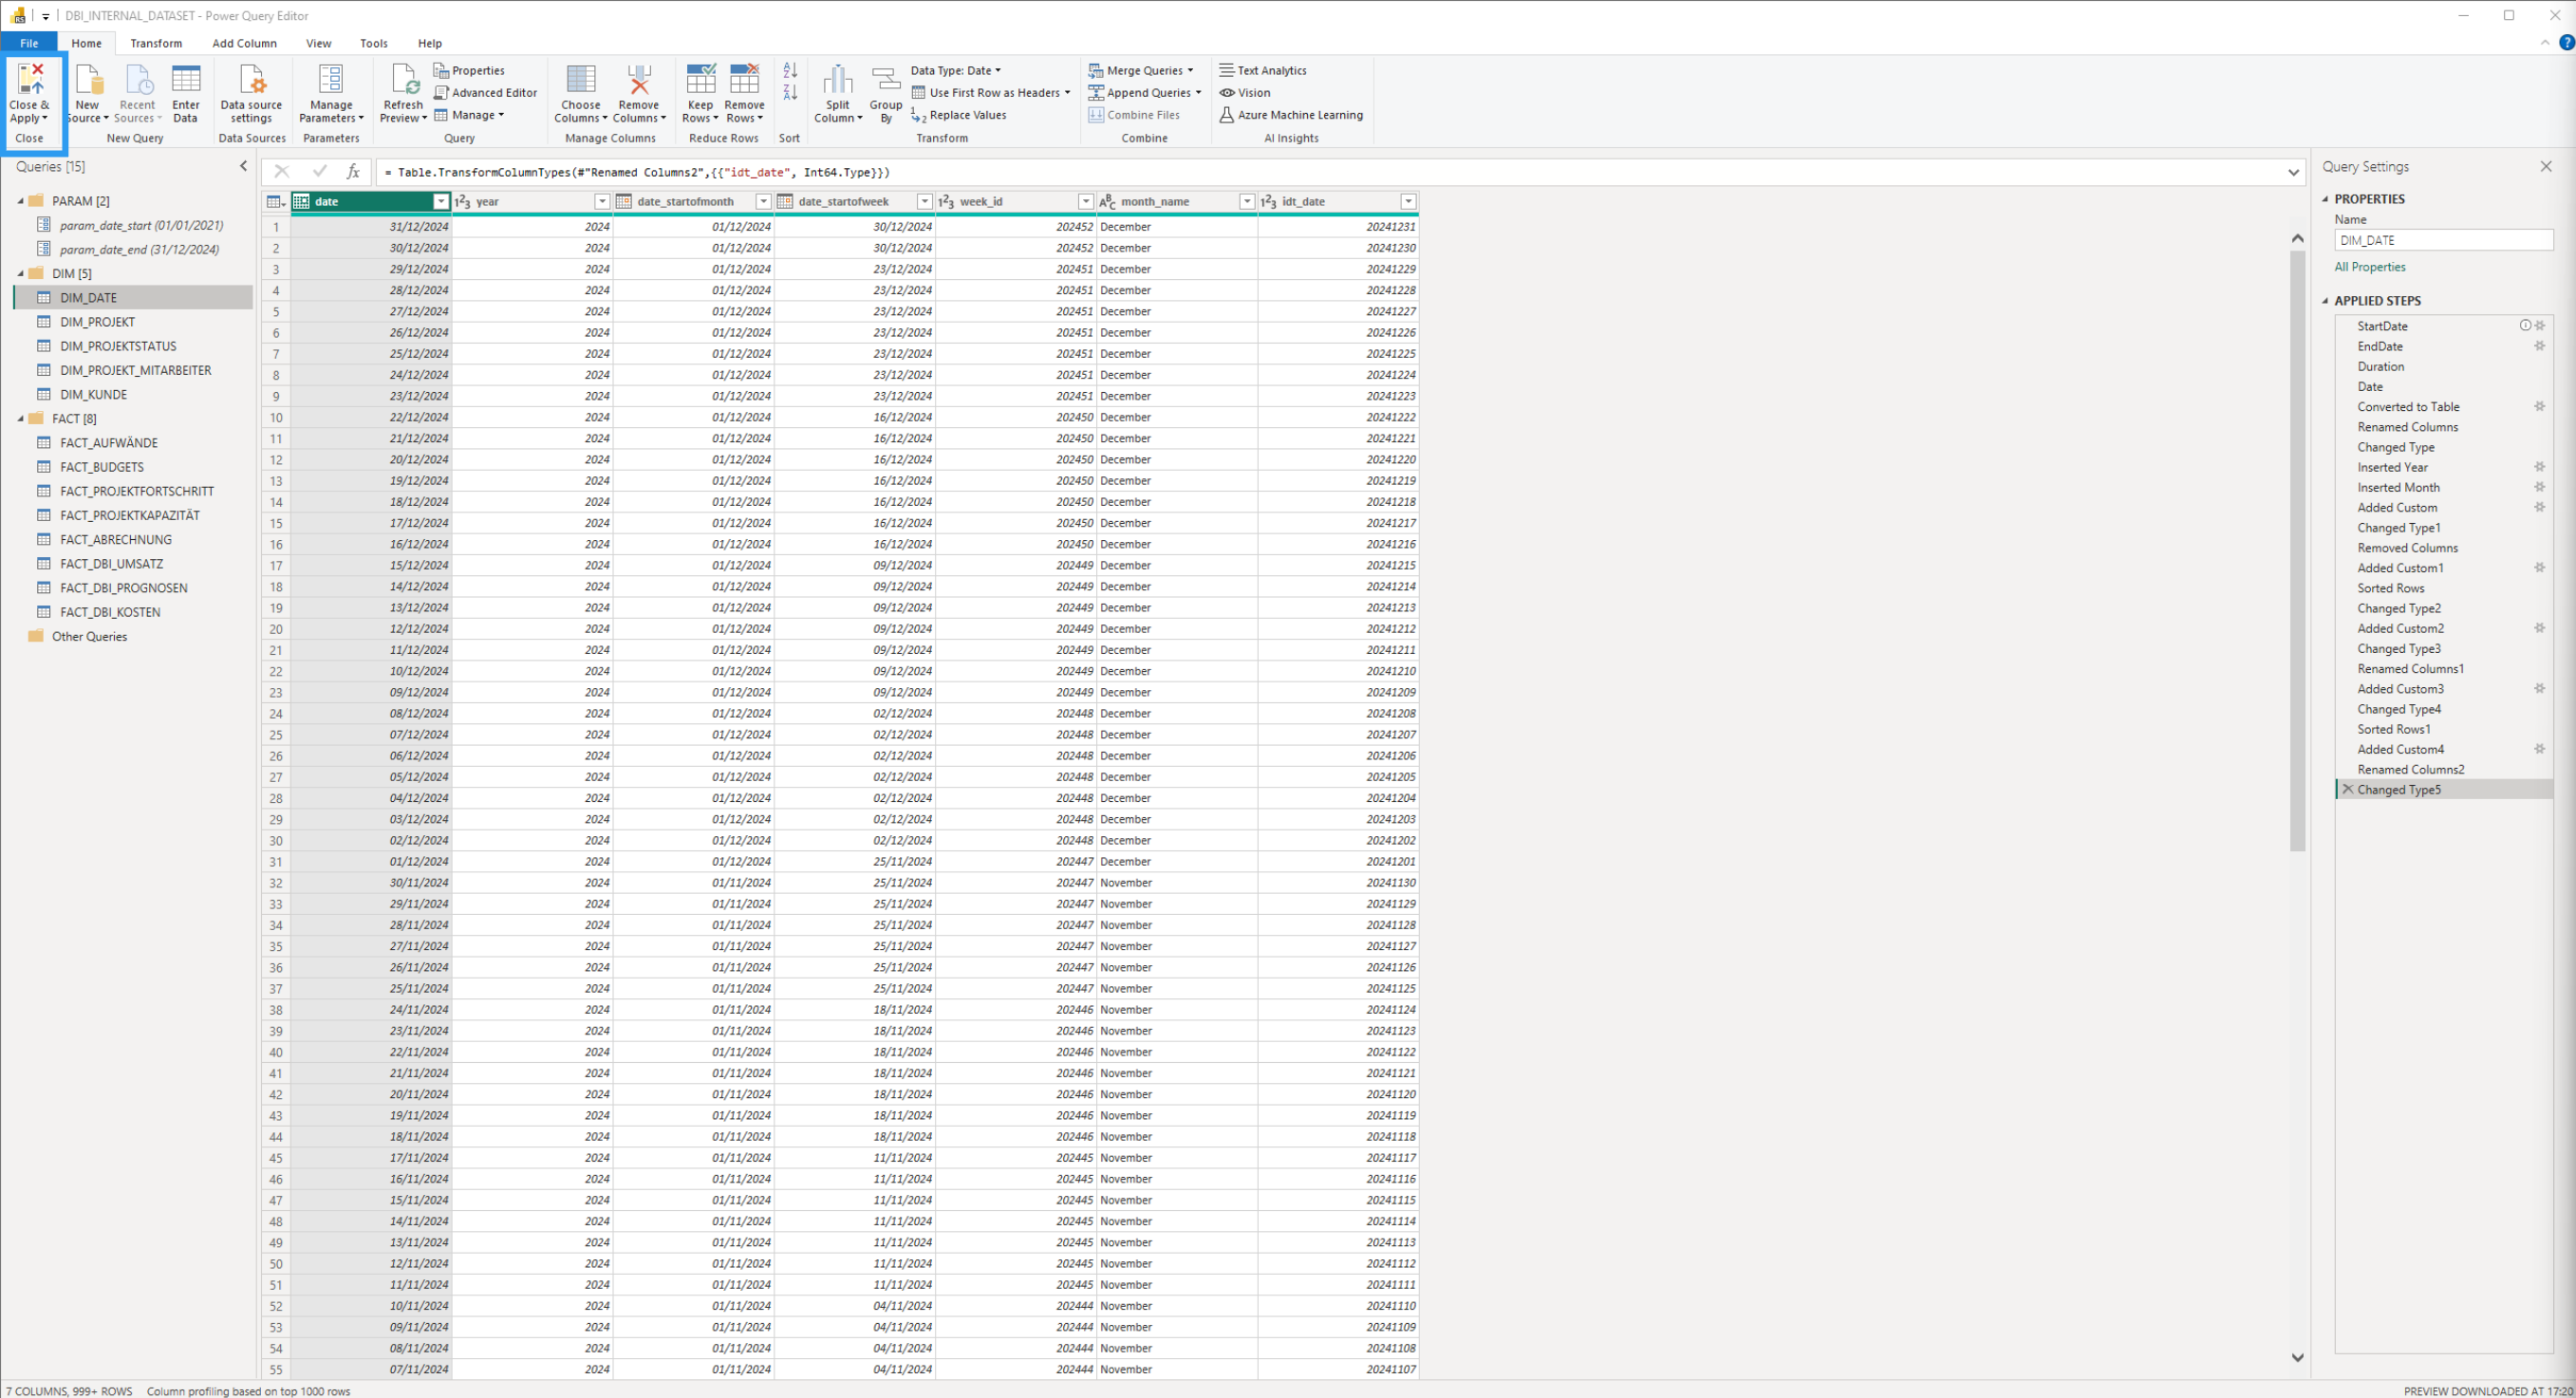
Task: Open gear settings for Inserted Year step
Action: (x=2539, y=467)
